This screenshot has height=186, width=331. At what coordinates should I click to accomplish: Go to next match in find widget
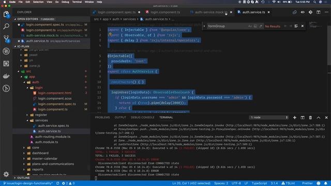coord(291,26)
